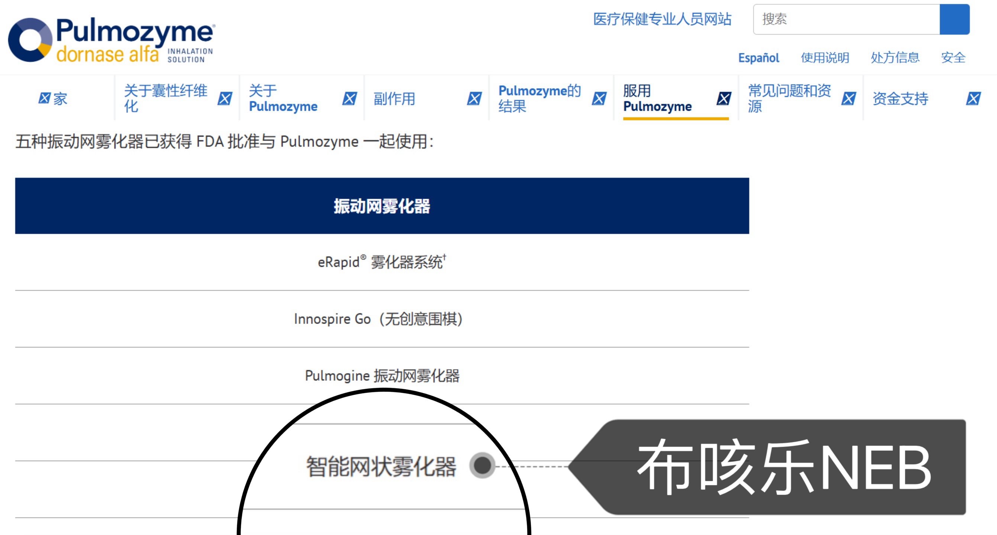The width and height of the screenshot is (997, 535).
Task: Click the blue search submit button
Action: 954,19
